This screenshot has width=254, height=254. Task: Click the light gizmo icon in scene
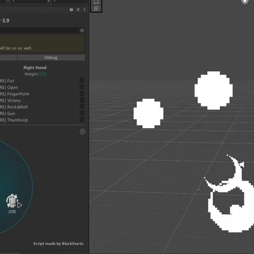[245, 2]
